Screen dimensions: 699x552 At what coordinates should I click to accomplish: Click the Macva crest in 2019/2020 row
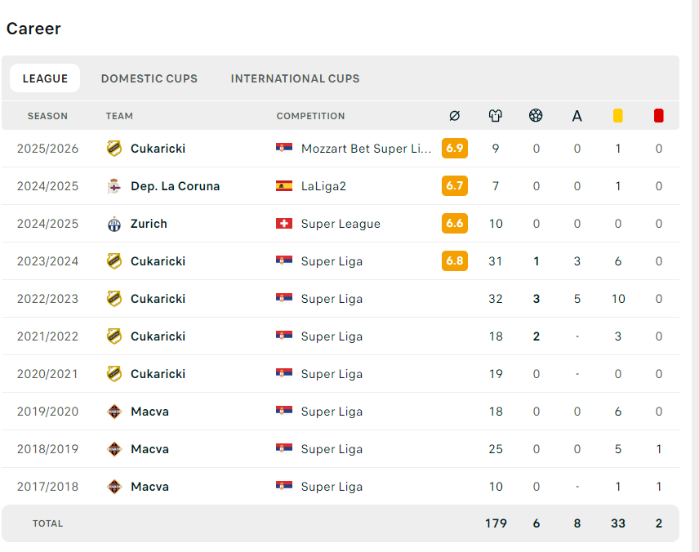click(114, 412)
